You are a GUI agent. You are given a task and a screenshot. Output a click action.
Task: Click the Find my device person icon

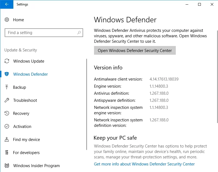click(x=7, y=140)
